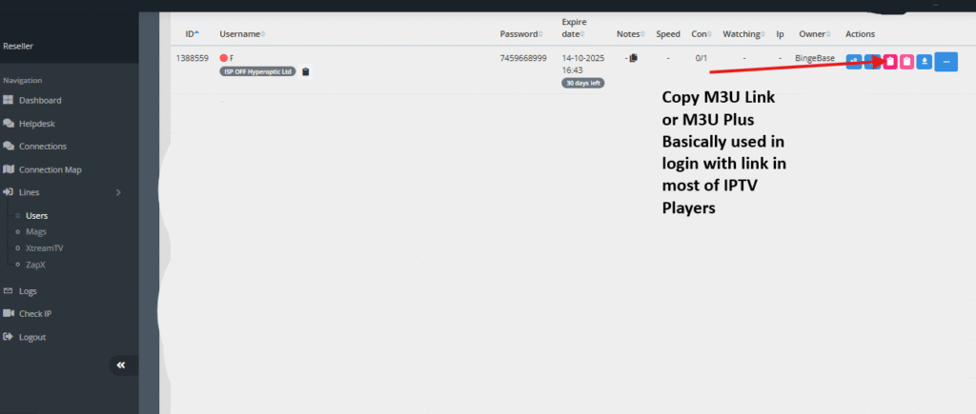Image resolution: width=976 pixels, height=414 pixels.
Task: Click the Reseller label in the sidebar header
Action: tap(18, 46)
